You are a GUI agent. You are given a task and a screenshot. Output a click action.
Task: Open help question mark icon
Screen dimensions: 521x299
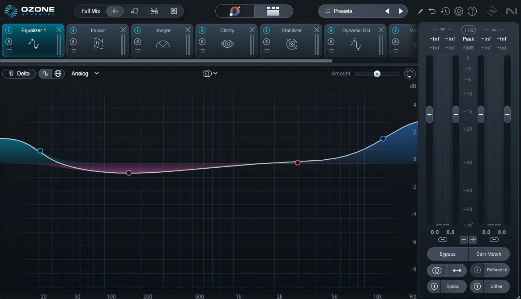pyautogui.click(x=472, y=11)
